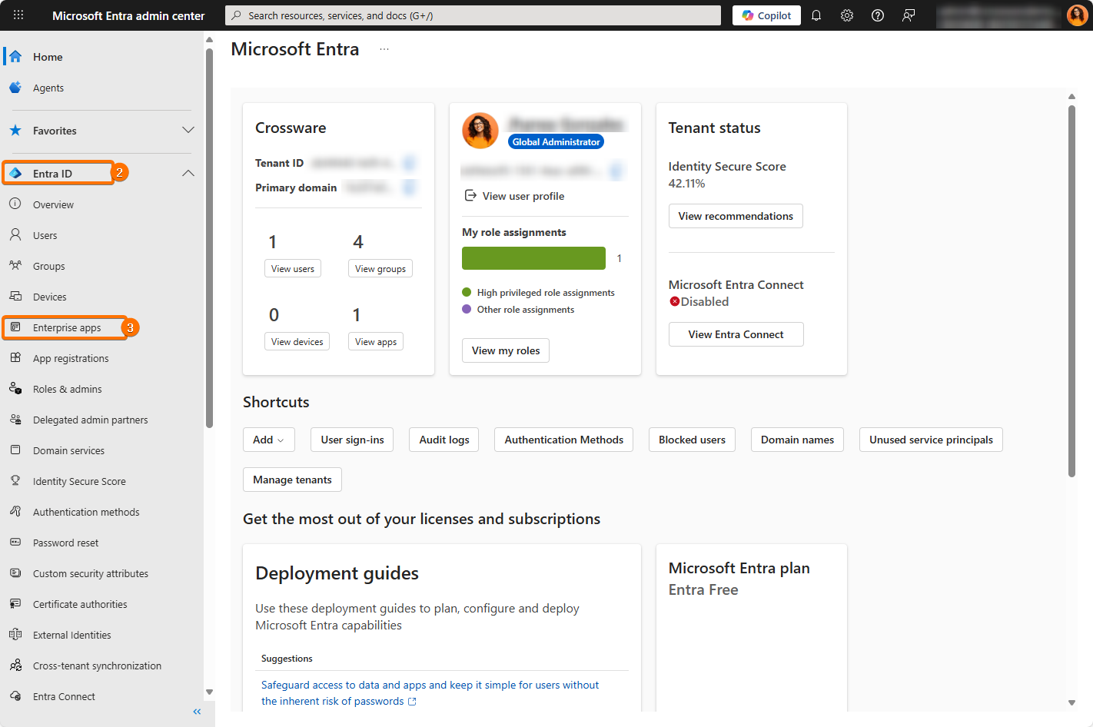Collapse the sidebar with double chevron

point(197,712)
